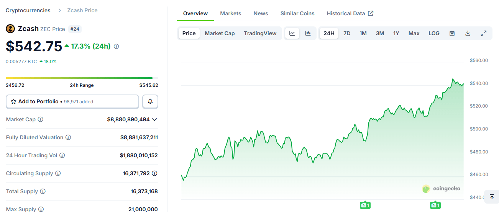Download chart data icon
Viewport: 499px width, 212px height.
pos(468,33)
